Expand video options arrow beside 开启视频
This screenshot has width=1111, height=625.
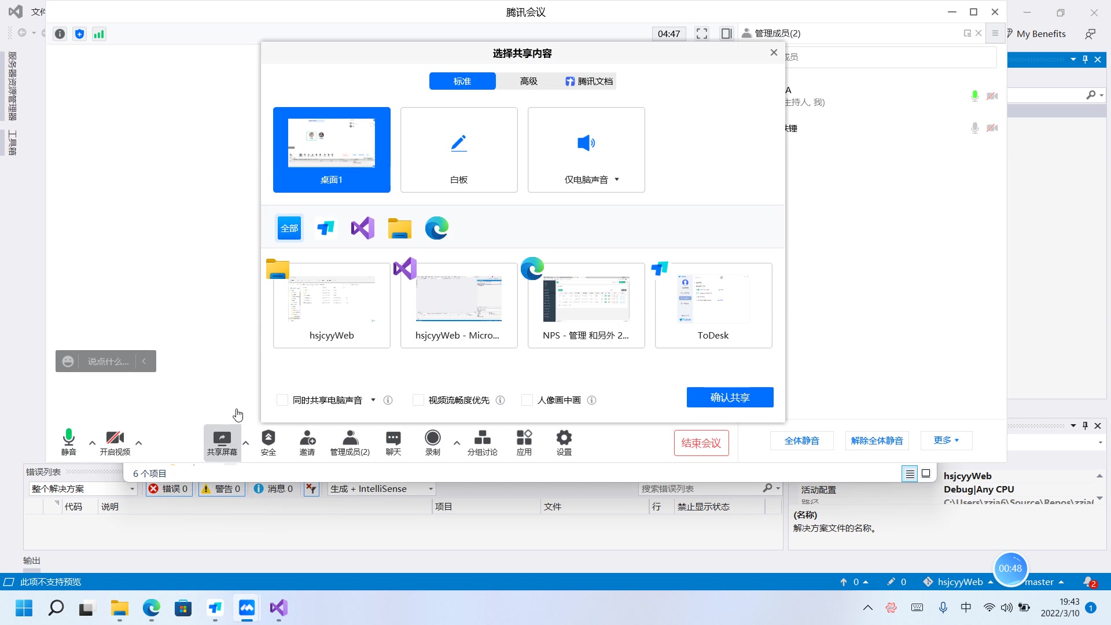coord(139,443)
